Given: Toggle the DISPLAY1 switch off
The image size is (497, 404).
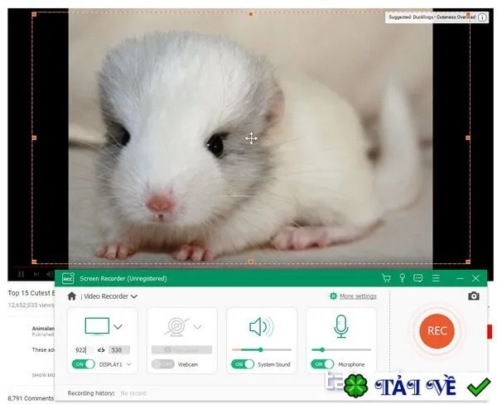Looking at the screenshot, I should tap(84, 364).
